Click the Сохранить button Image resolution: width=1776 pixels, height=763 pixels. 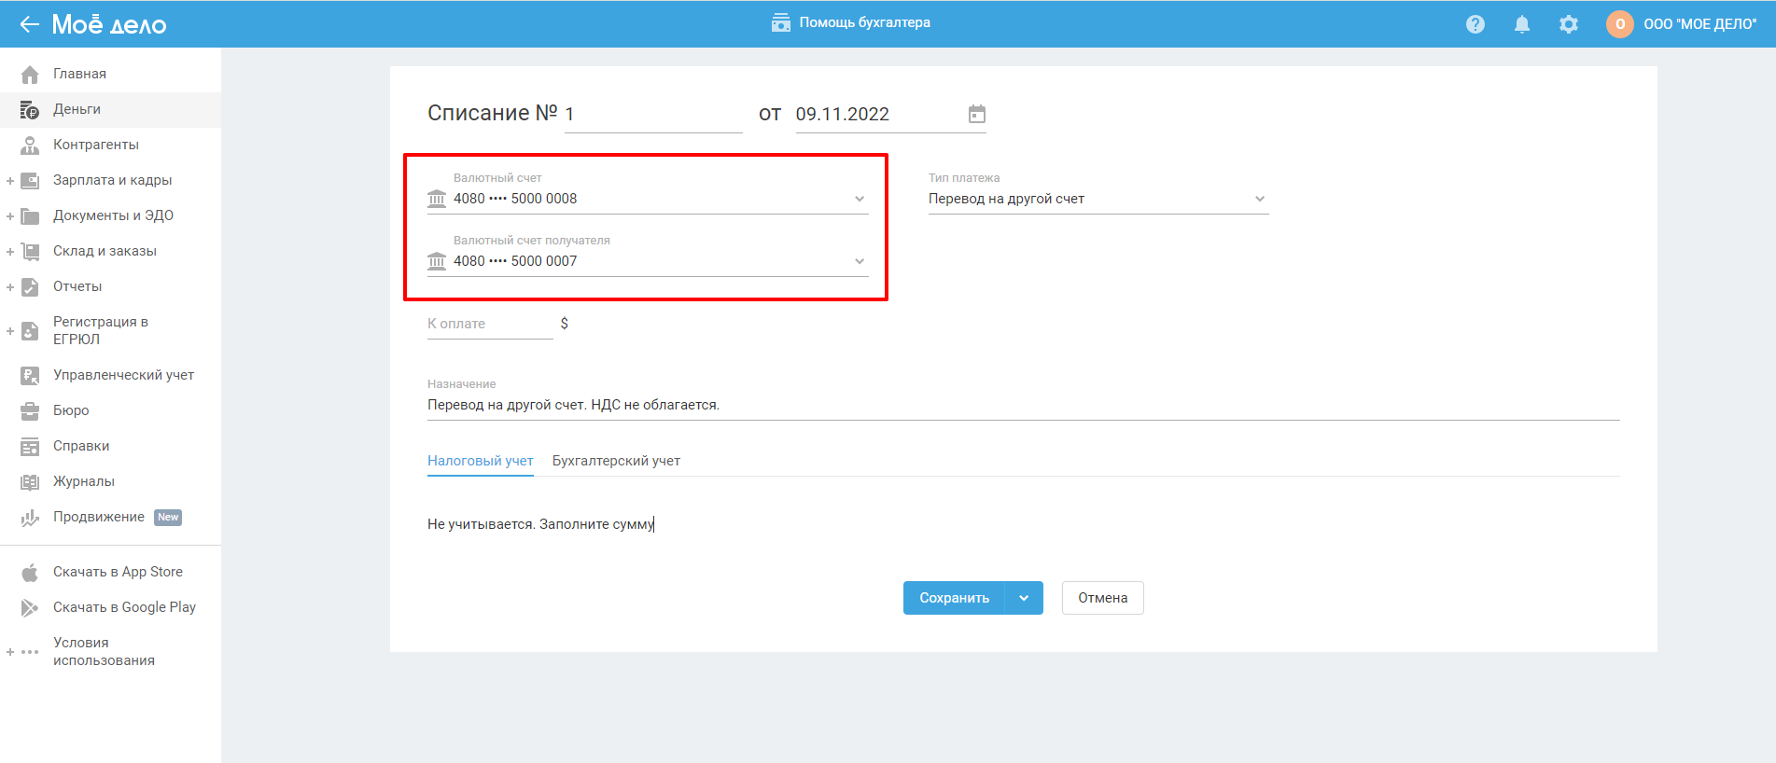pos(954,598)
